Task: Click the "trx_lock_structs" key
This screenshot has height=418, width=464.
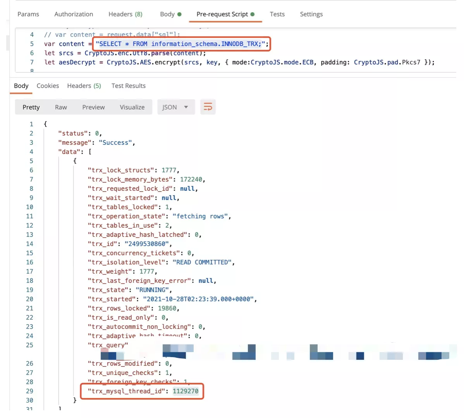Action: (x=121, y=170)
